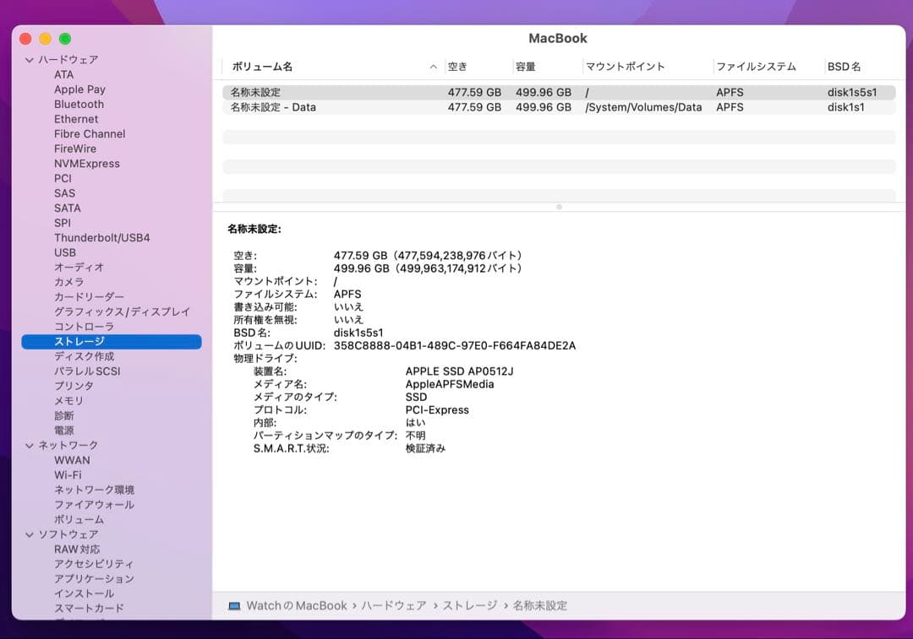Click the laptop icon in the path bar
This screenshot has height=639, width=913.
(234, 605)
